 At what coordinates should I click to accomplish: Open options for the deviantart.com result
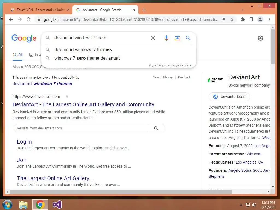(x=67, y=97)
